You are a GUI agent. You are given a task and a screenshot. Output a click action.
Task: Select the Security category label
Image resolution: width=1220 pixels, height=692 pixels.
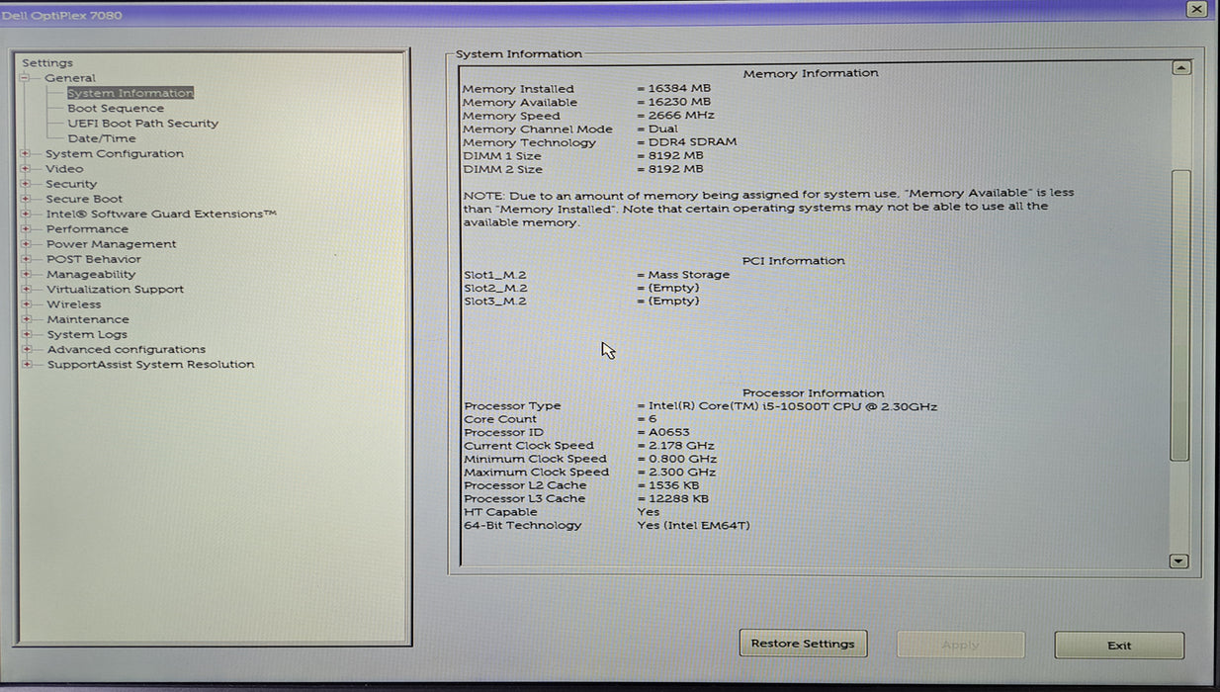[x=71, y=184]
